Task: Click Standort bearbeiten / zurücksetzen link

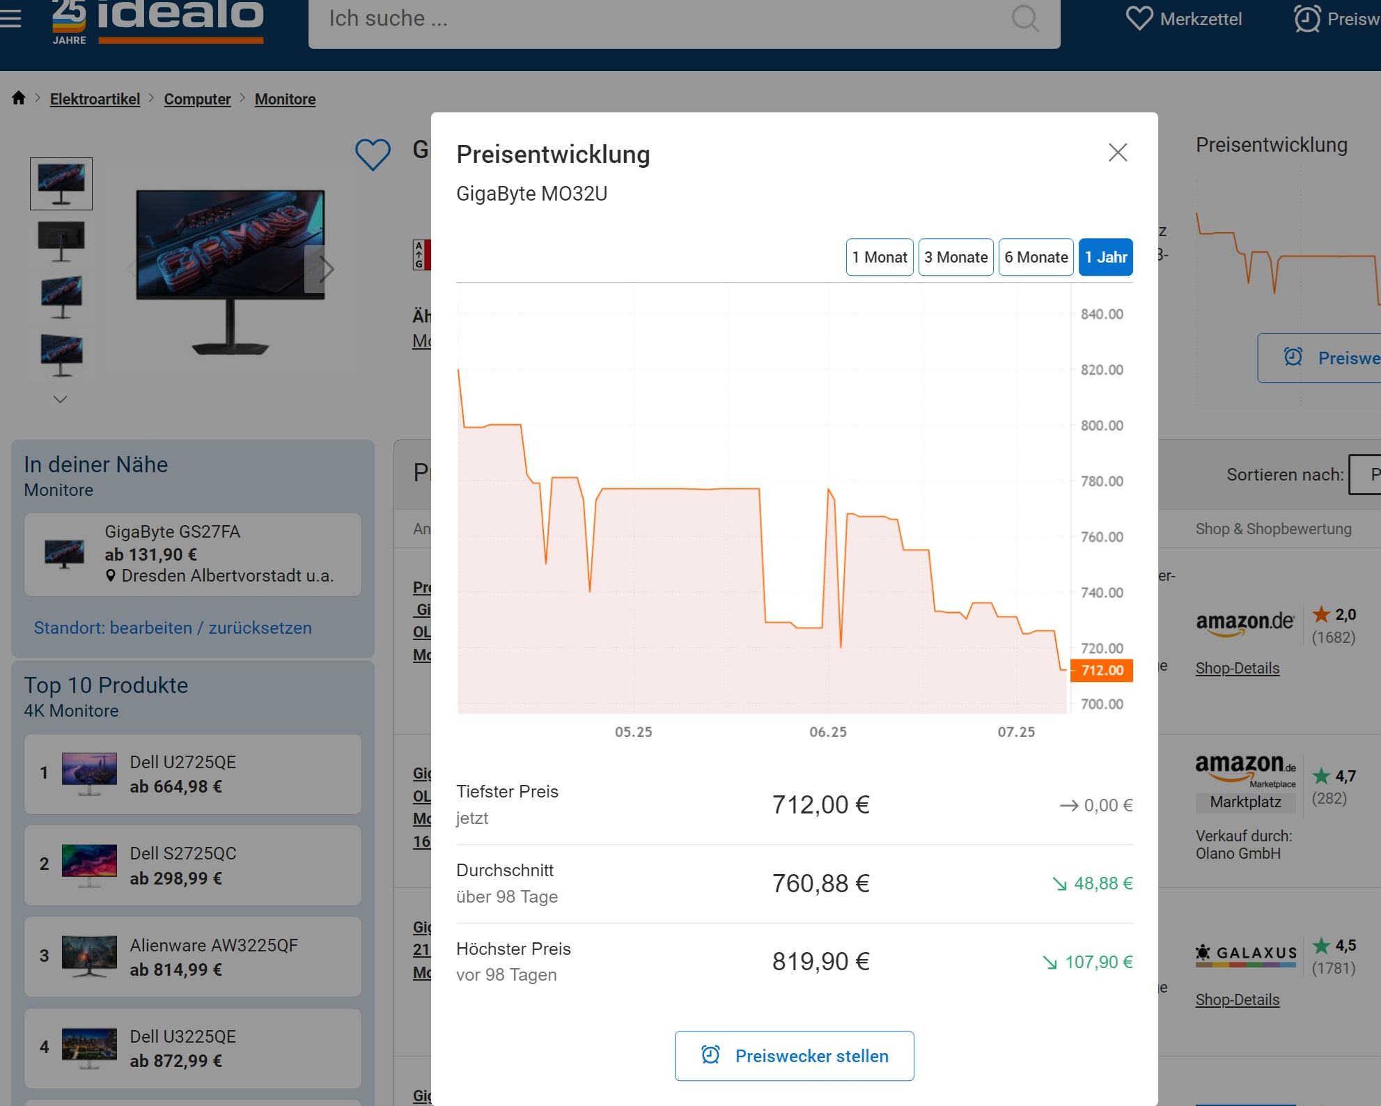Action: (x=173, y=628)
